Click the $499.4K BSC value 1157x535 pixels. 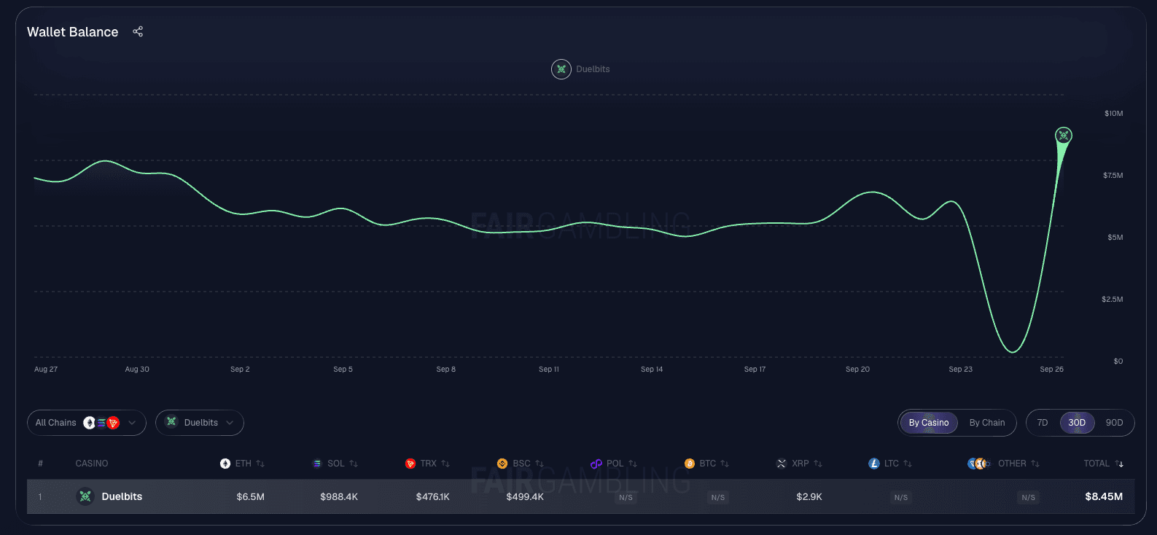tap(525, 497)
